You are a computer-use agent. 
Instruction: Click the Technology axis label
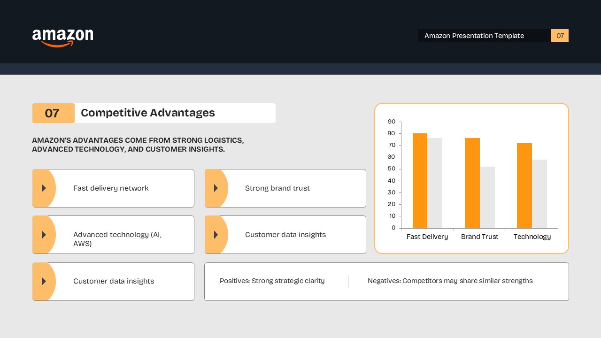[x=532, y=237]
